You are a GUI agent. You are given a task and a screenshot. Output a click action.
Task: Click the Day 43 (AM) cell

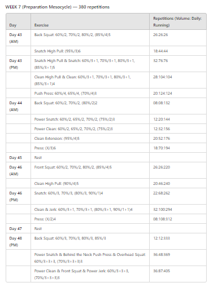[x=18, y=38]
